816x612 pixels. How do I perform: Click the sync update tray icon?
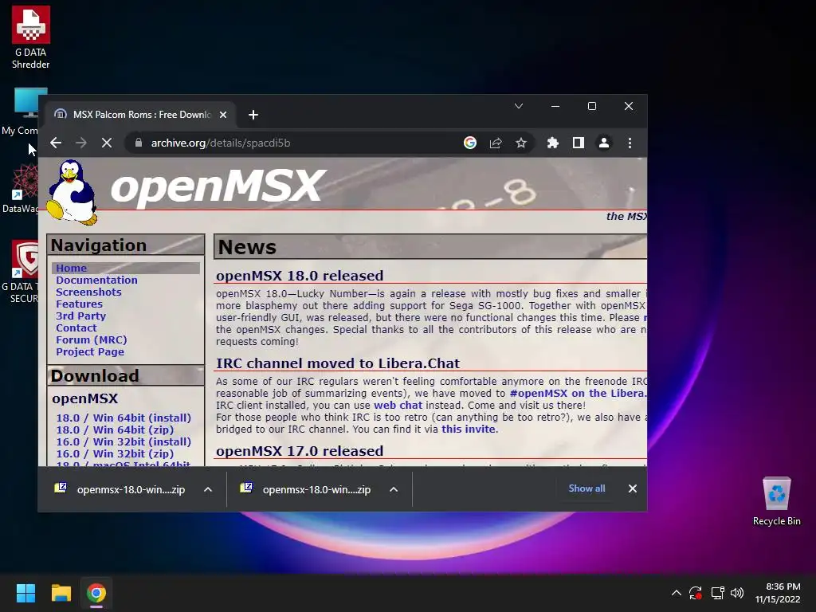[696, 593]
